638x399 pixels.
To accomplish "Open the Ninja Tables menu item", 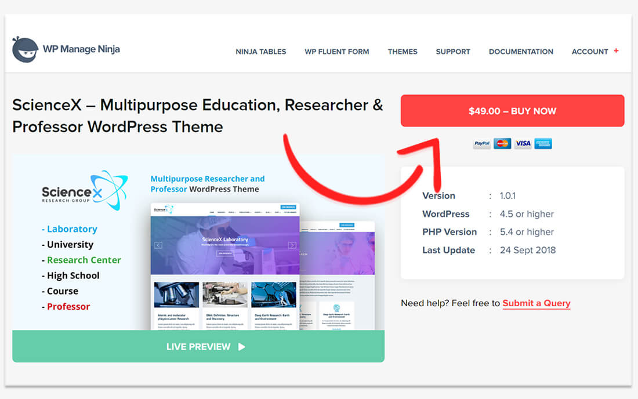I will [x=260, y=52].
